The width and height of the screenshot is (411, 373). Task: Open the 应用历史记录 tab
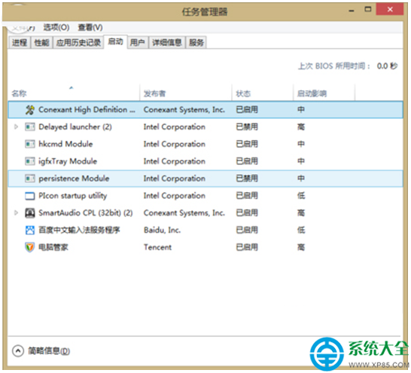(78, 42)
